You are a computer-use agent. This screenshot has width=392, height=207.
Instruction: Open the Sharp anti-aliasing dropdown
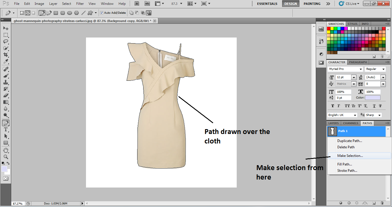pyautogui.click(x=380, y=115)
